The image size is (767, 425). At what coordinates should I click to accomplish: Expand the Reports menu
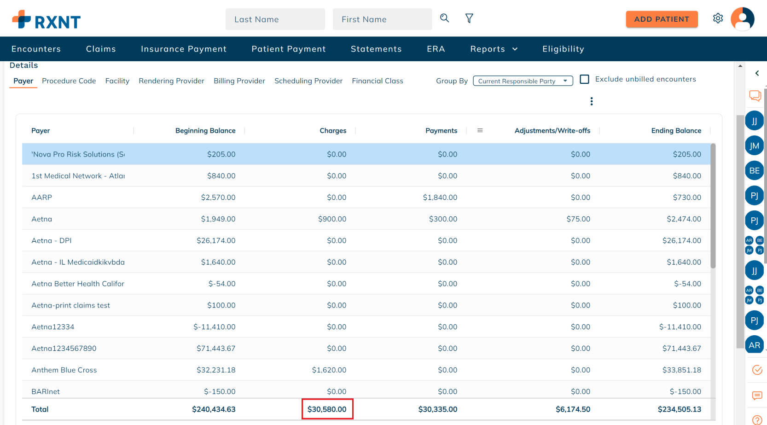click(x=494, y=49)
